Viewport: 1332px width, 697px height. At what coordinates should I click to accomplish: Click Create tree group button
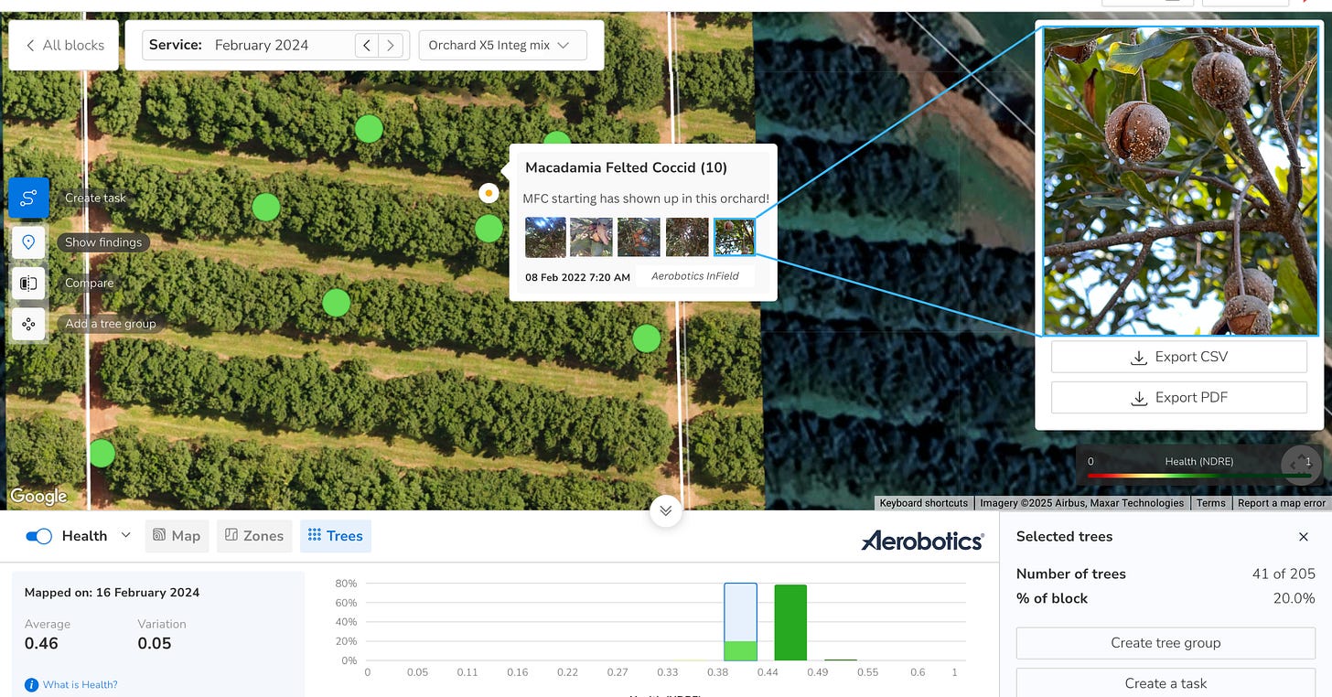pyautogui.click(x=1165, y=643)
